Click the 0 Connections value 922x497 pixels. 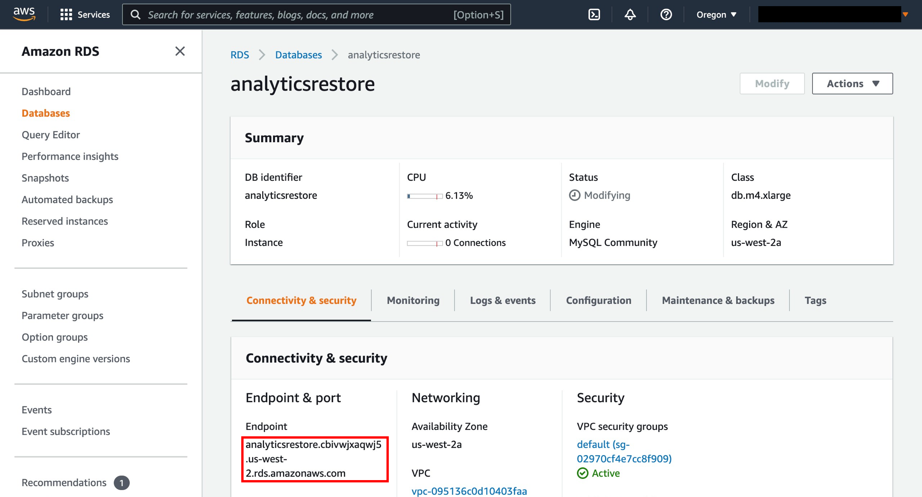coord(476,243)
